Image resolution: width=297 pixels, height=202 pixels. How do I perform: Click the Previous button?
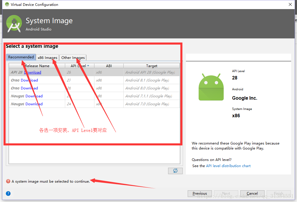click(200, 193)
